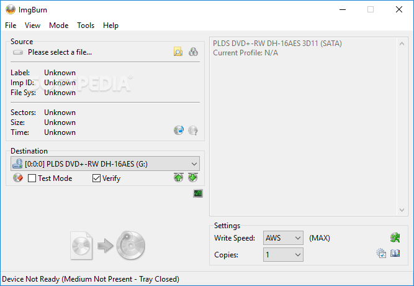The width and height of the screenshot is (414, 286).
Task: Open the Help menu
Action: tap(110, 25)
